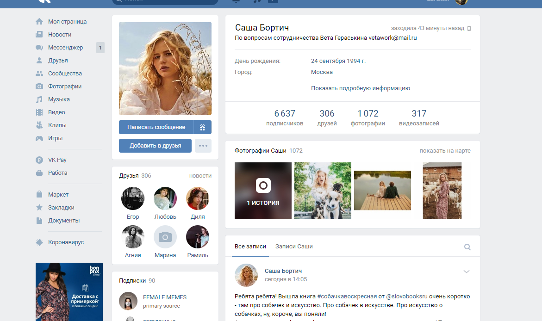
Task: Open the 1 ИСТОРИЯ story tile
Action: [x=263, y=191]
